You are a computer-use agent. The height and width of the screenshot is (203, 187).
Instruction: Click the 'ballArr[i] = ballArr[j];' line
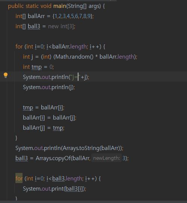pyautogui.click(x=50, y=118)
